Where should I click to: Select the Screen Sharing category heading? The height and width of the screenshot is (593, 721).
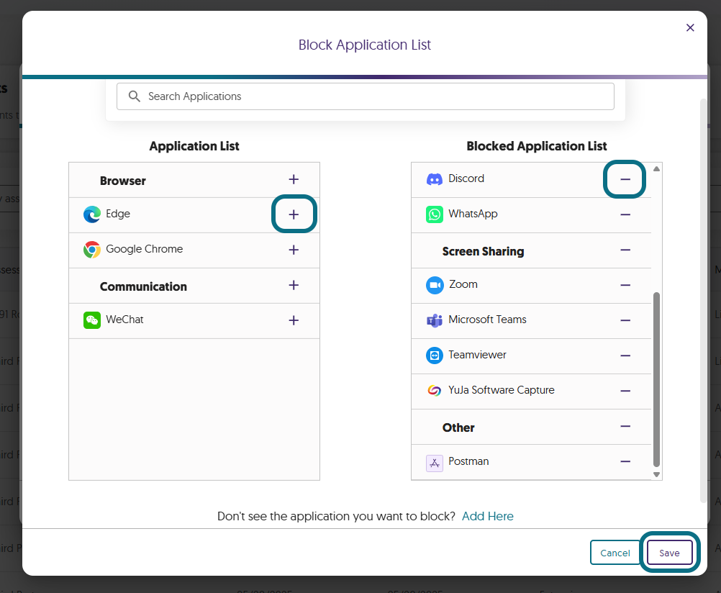point(483,252)
